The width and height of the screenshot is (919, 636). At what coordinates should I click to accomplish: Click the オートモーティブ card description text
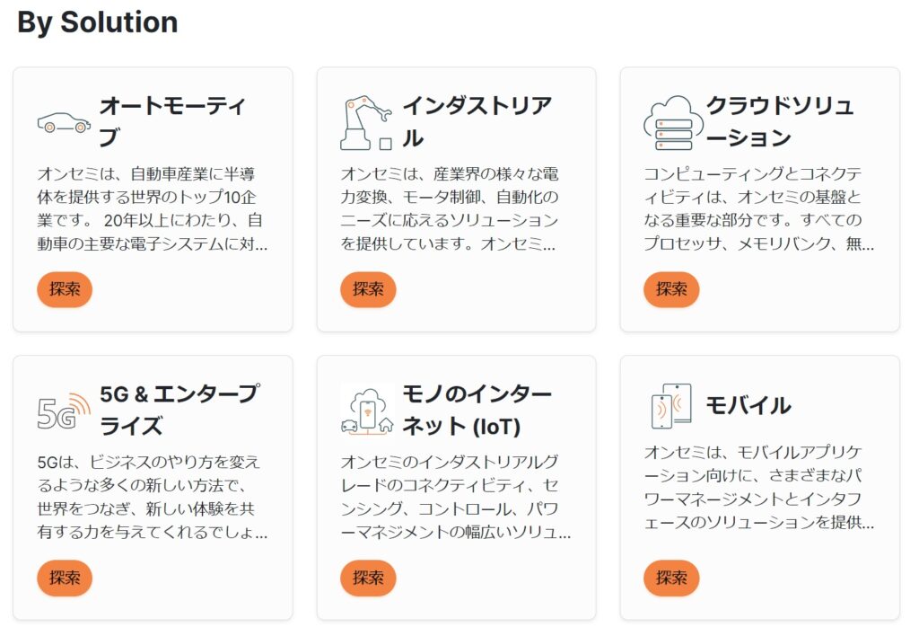(153, 208)
